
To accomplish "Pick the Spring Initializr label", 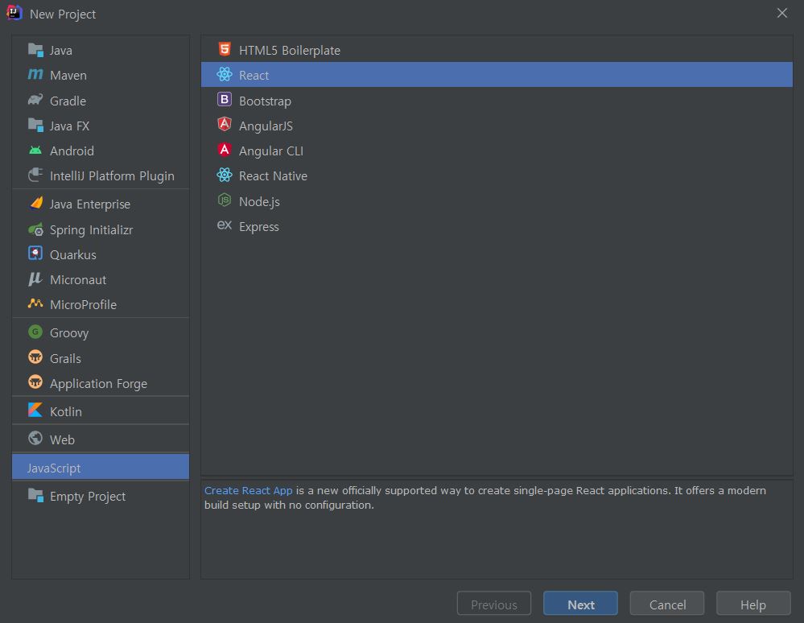I will click(x=91, y=230).
